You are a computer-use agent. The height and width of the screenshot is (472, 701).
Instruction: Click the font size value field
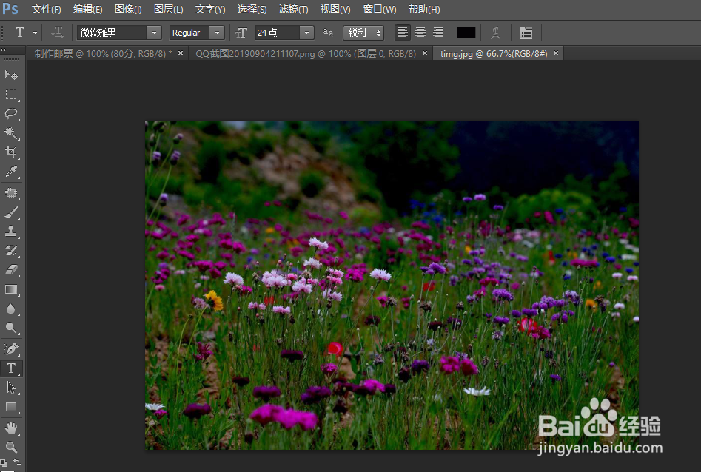277,33
